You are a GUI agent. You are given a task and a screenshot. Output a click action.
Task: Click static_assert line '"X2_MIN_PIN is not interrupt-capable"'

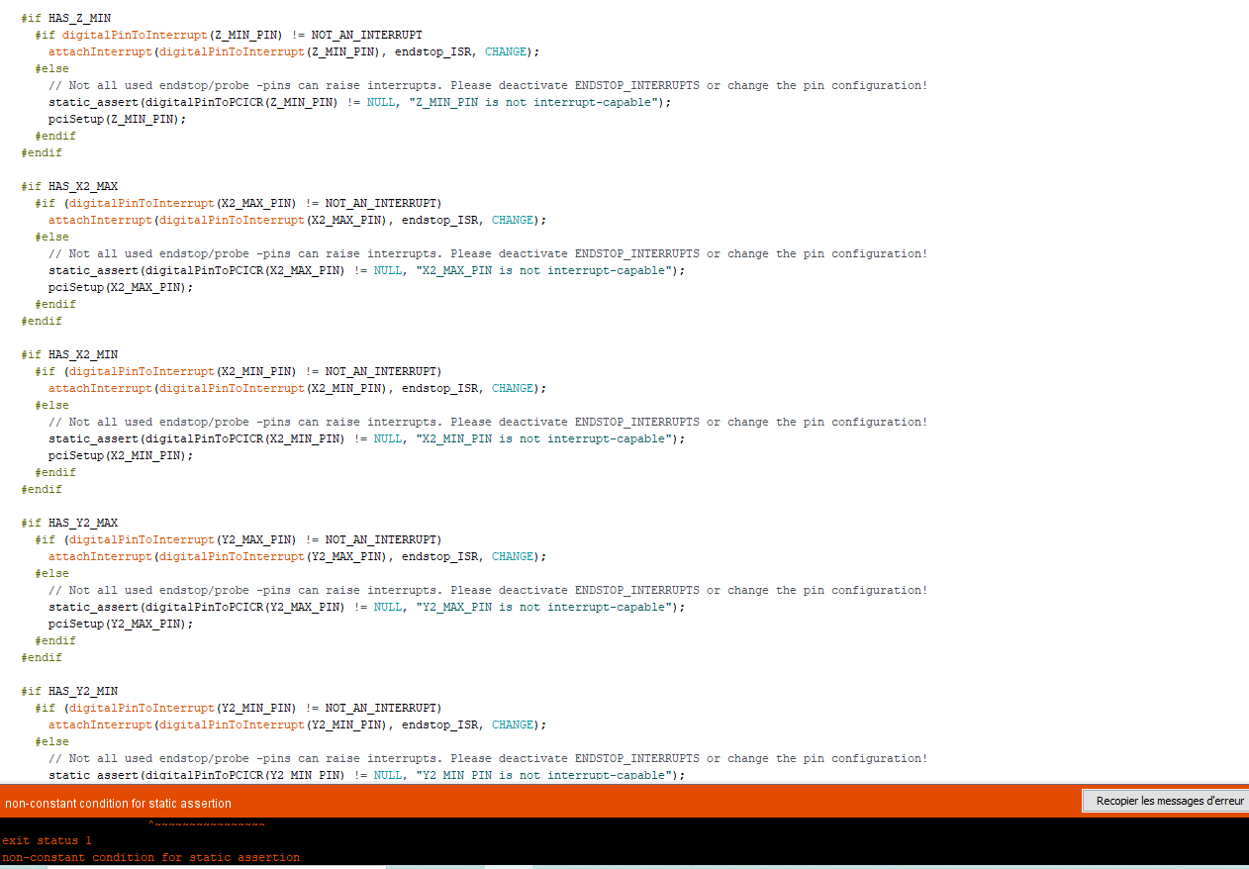(366, 438)
